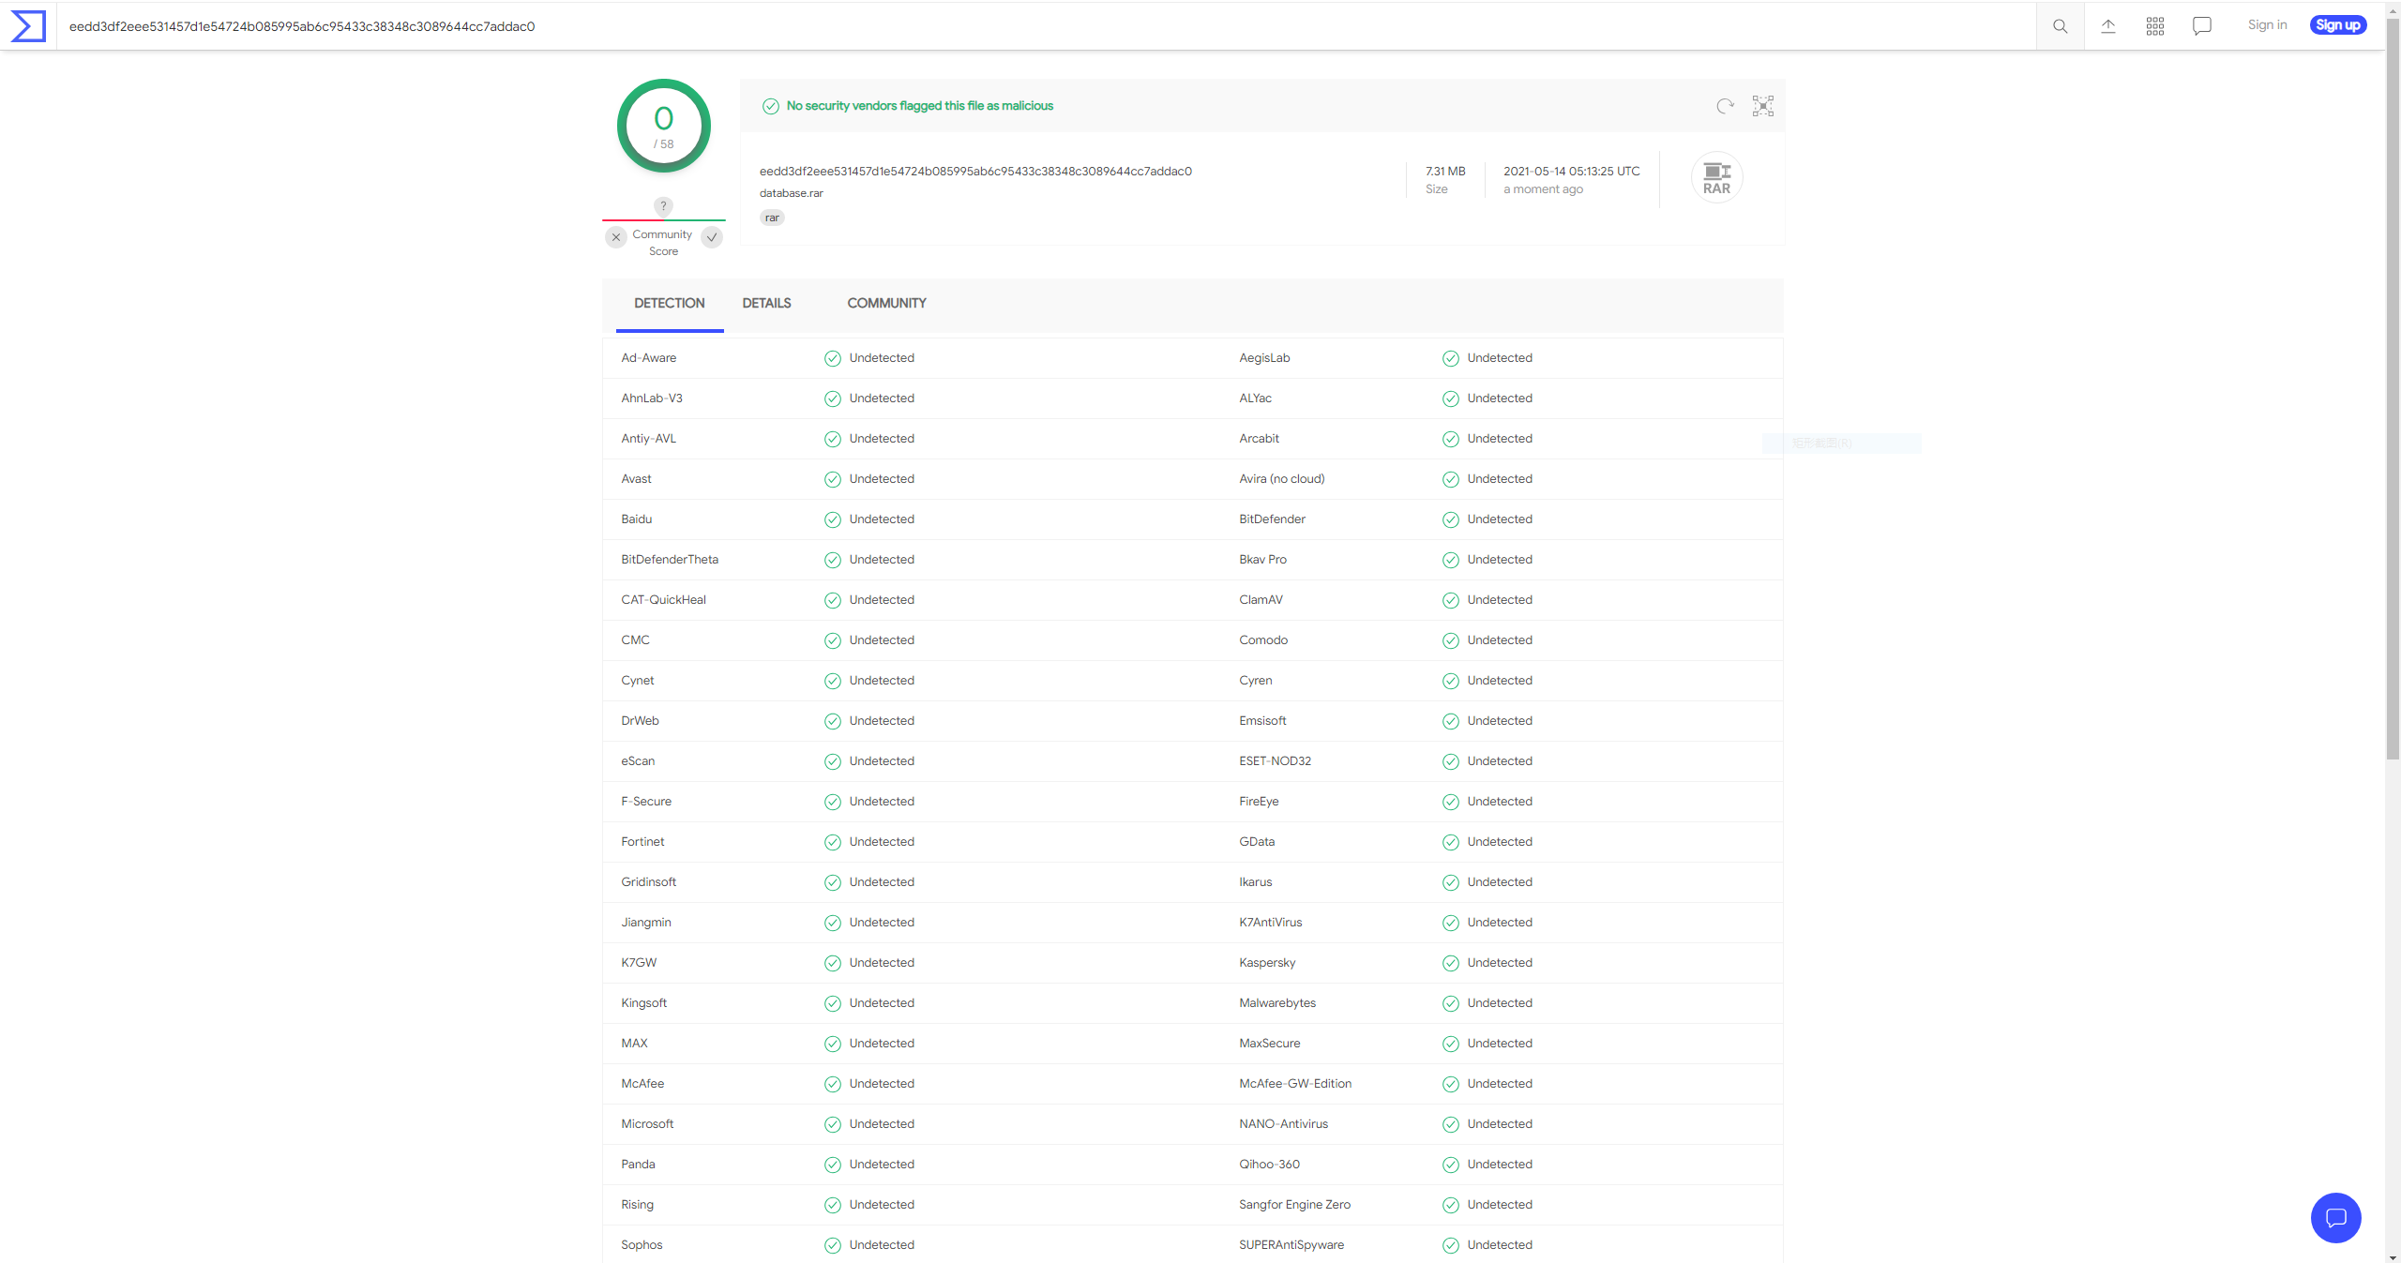The image size is (2401, 1263).
Task: Select the Baidu vendor name
Action: pyautogui.click(x=636, y=519)
